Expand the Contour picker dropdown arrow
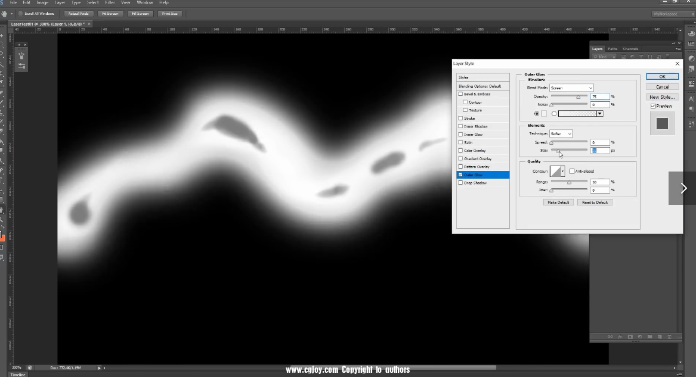The image size is (696, 377). pos(562,172)
